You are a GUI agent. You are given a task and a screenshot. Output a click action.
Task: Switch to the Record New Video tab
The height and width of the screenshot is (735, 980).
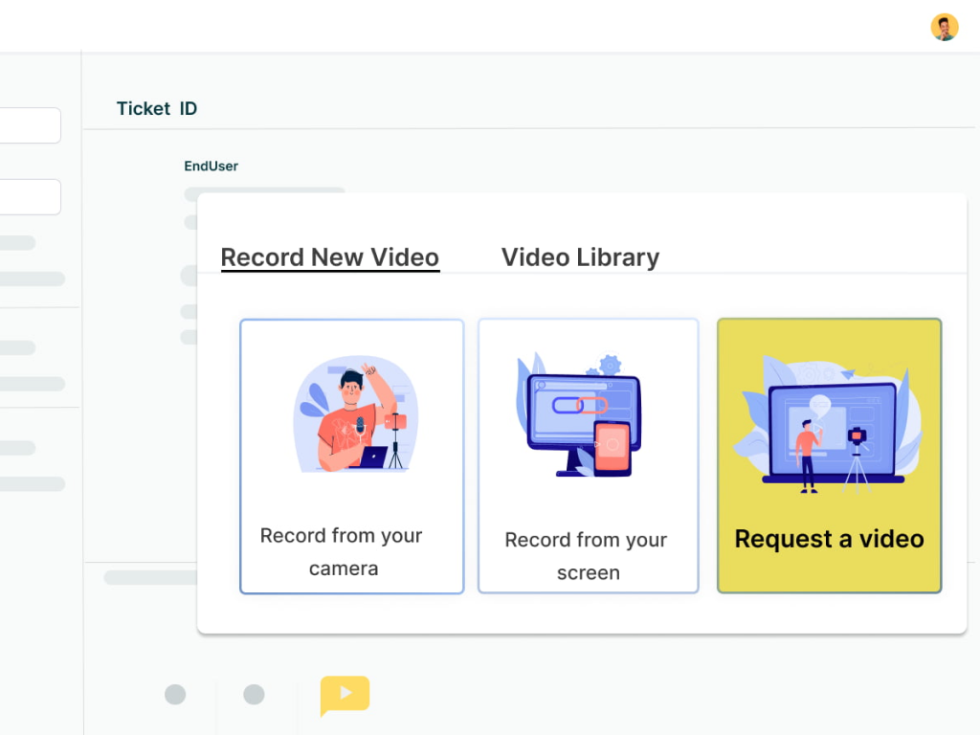(x=329, y=257)
